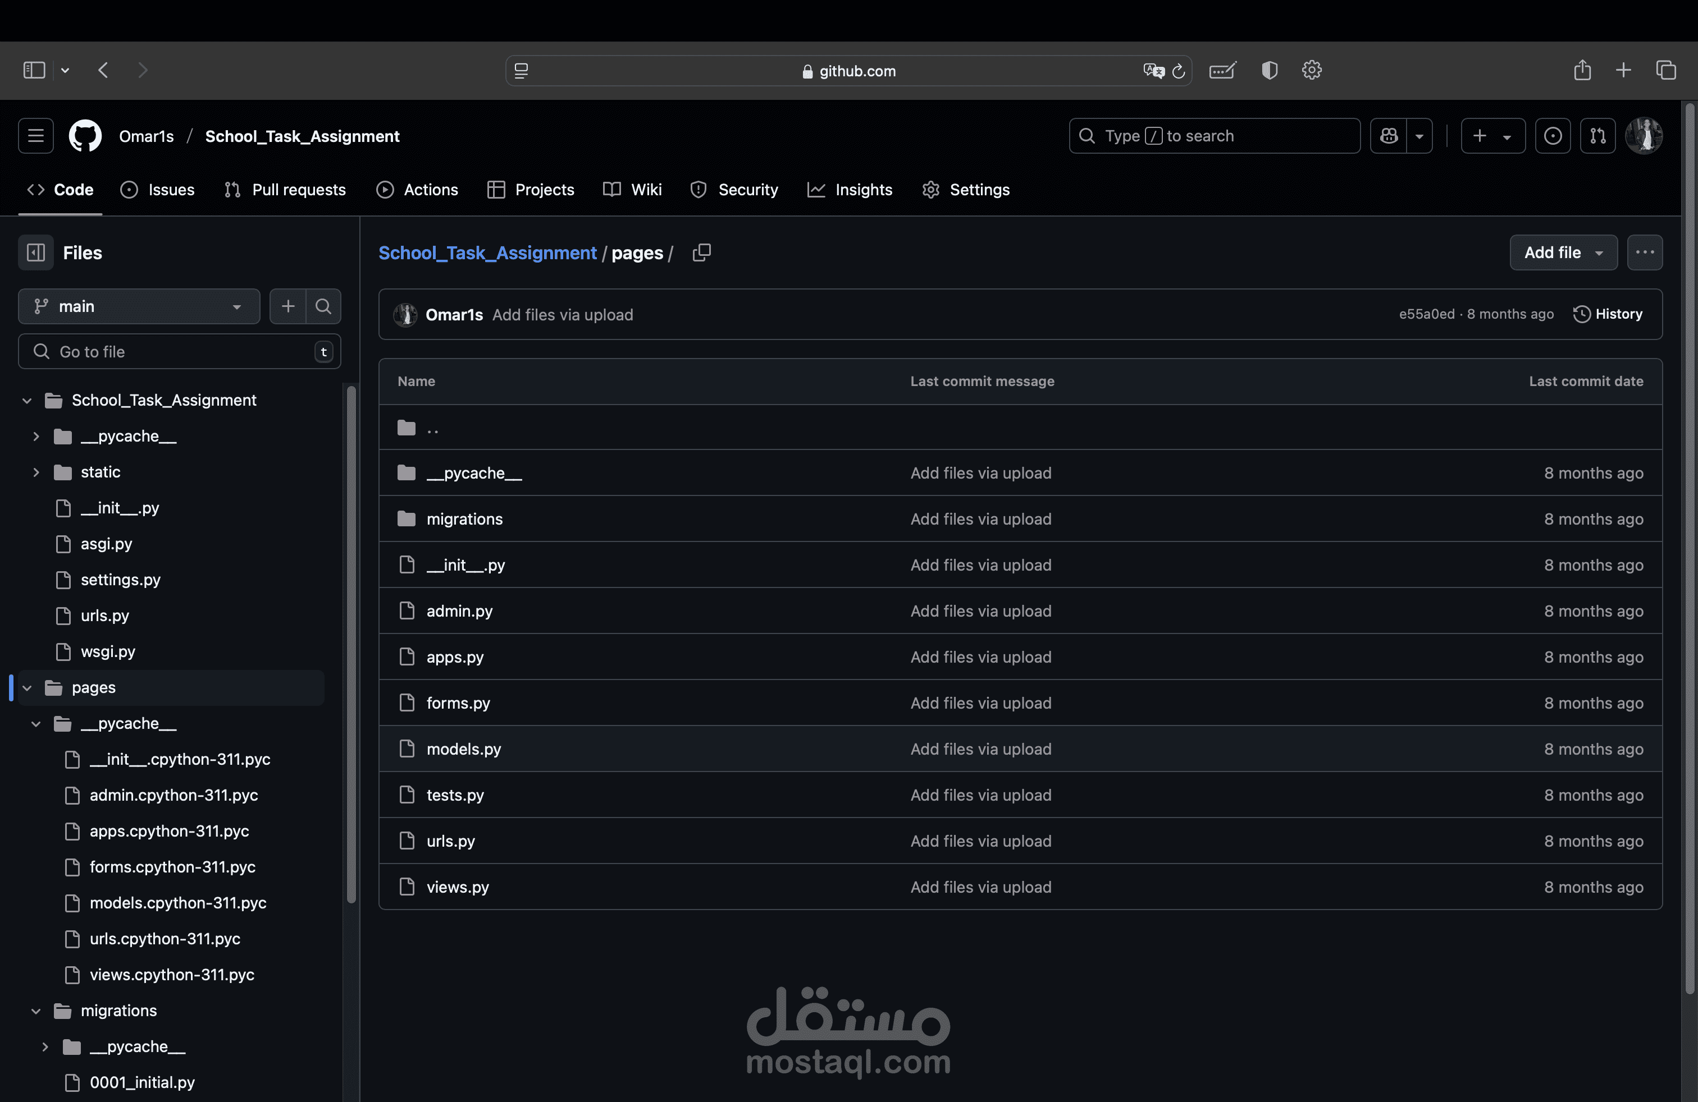Viewport: 1698px width, 1102px height.
Task: Collapse the pages folder in tree
Action: click(x=27, y=688)
